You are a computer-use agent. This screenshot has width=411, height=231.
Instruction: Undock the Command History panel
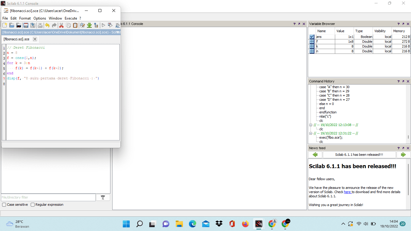click(x=403, y=81)
